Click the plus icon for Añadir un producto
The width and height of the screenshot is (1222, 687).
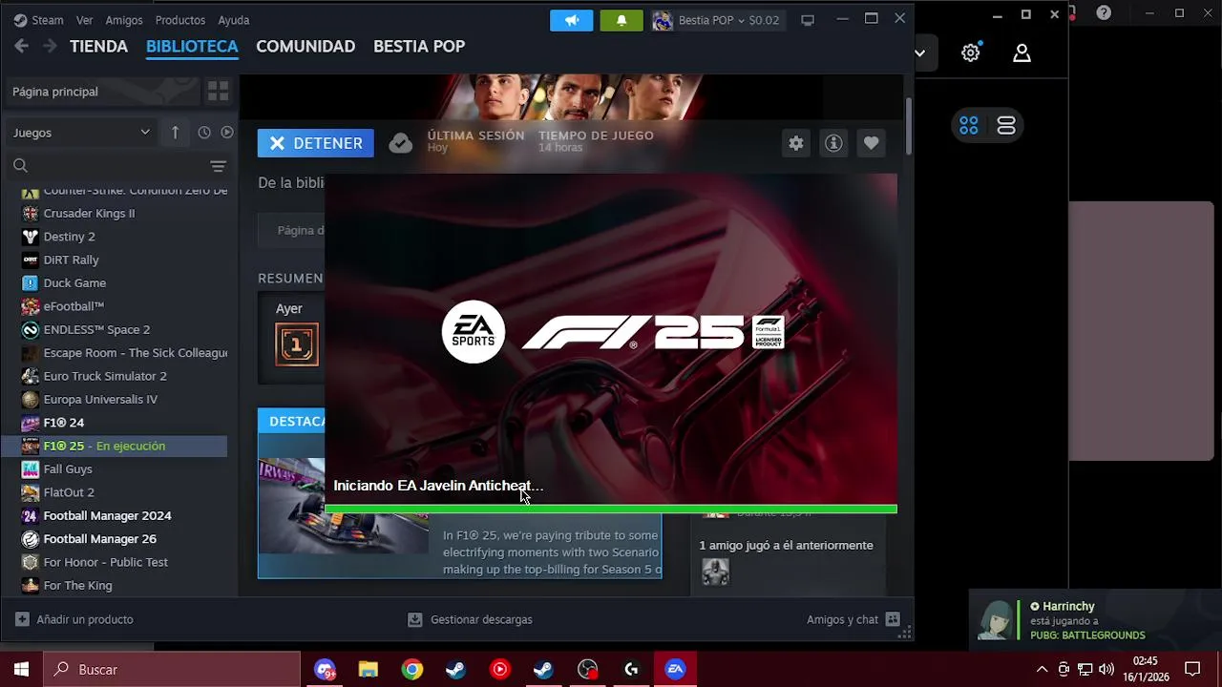pos(22,619)
